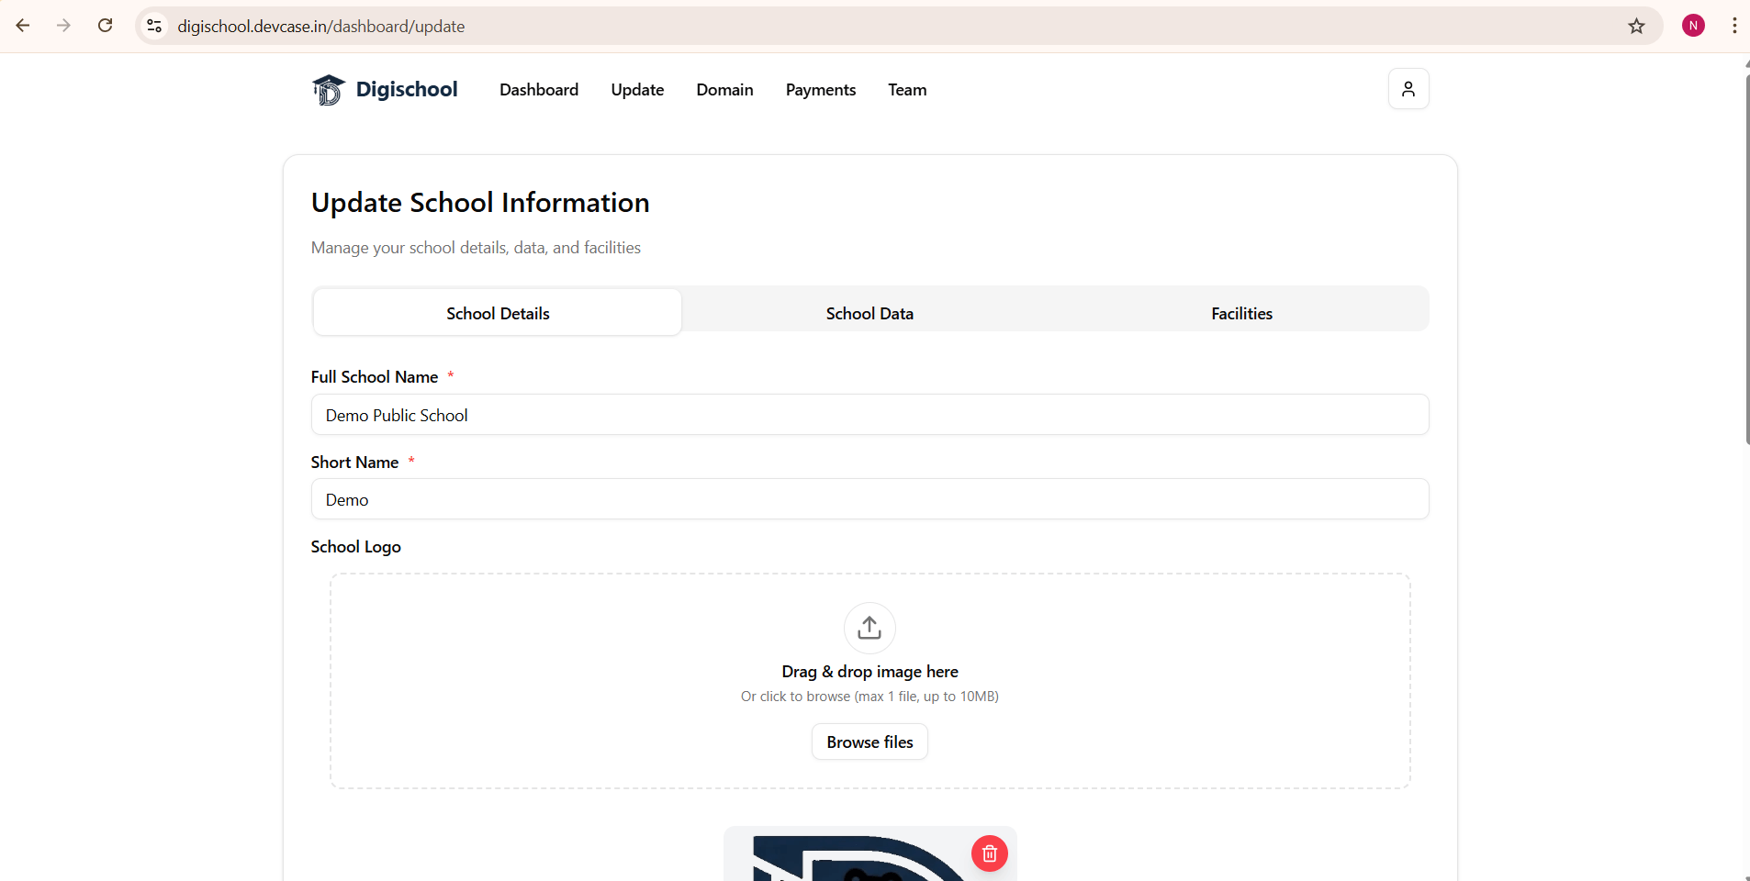Click the Browse files button
This screenshot has height=881, width=1750.
(x=869, y=742)
